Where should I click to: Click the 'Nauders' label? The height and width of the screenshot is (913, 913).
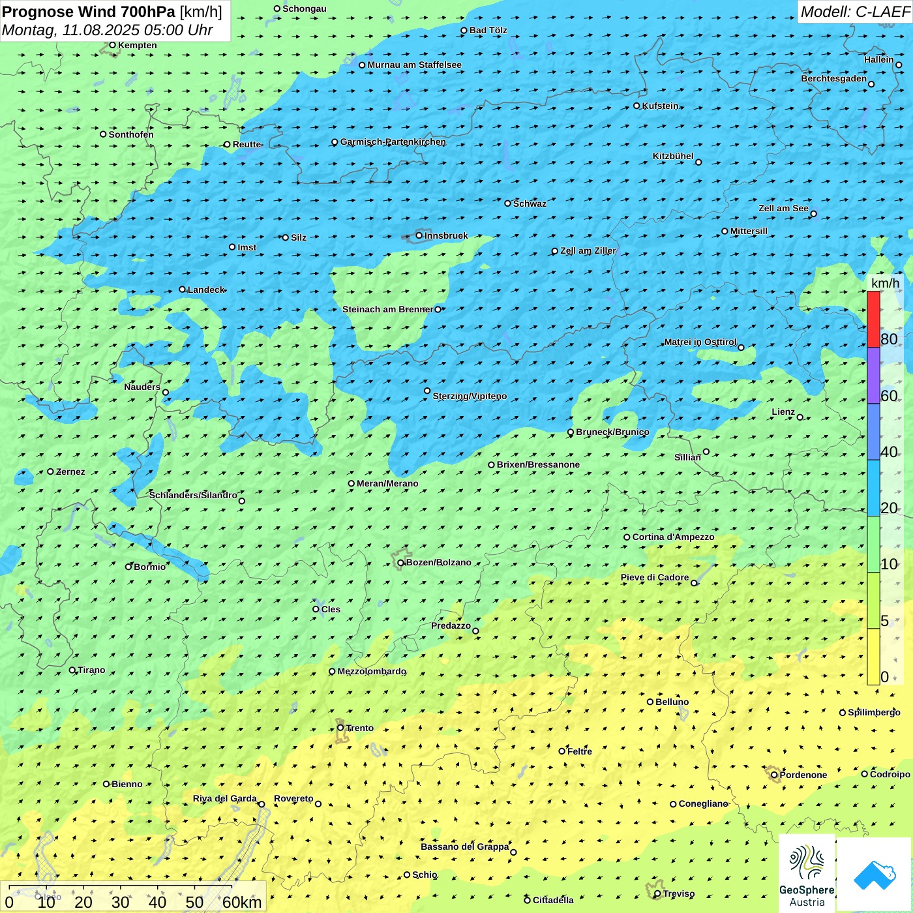(142, 387)
